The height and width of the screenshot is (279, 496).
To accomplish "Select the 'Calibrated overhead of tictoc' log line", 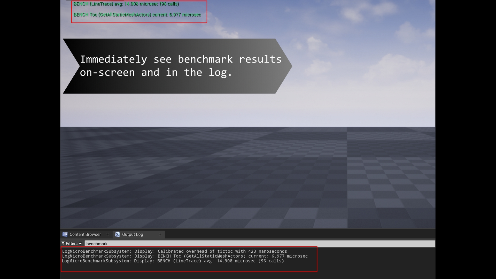I will [174, 251].
